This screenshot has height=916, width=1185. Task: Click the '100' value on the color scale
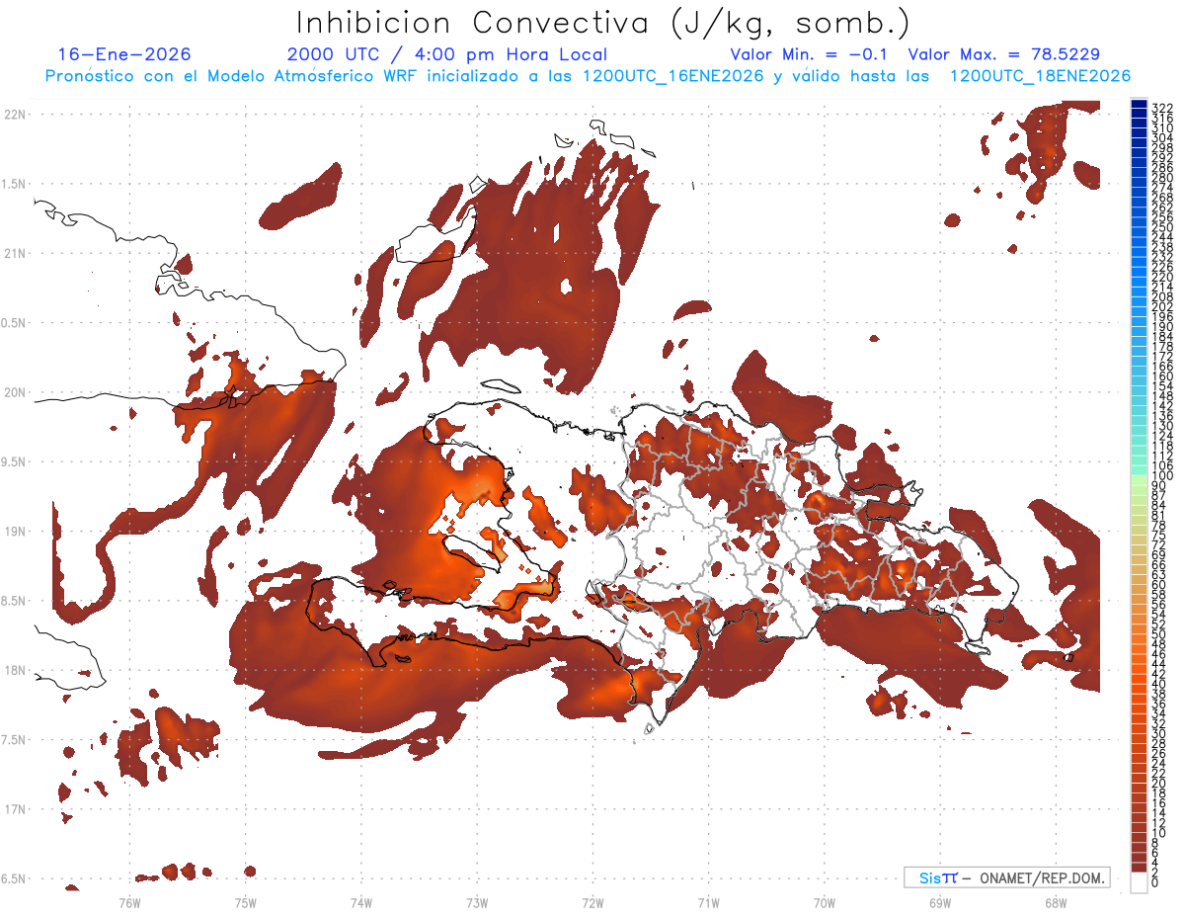click(x=1162, y=476)
